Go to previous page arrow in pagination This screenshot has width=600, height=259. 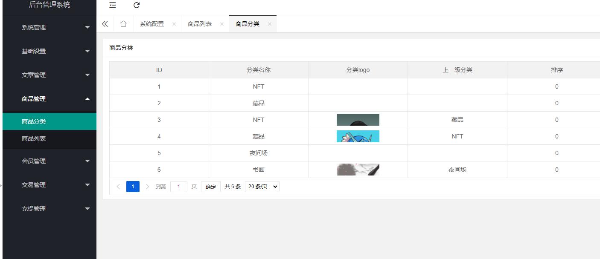click(118, 187)
